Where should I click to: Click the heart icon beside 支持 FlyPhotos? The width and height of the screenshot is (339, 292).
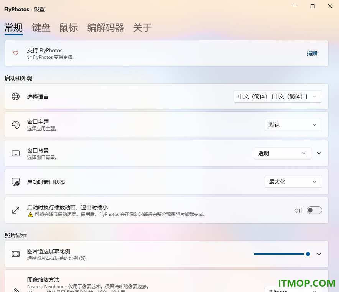point(16,53)
